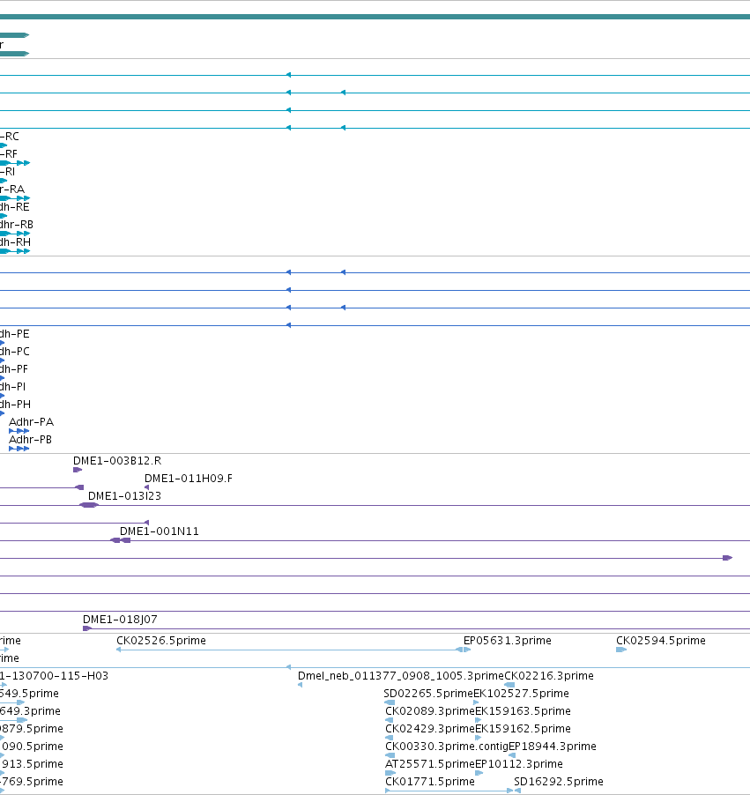
Task: Select the dh-PI protein label
Action: click(x=12, y=387)
